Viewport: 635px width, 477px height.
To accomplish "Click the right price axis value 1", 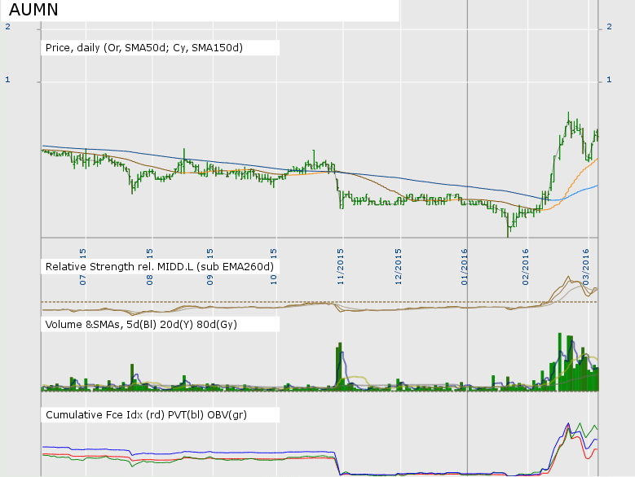I will click(x=610, y=80).
